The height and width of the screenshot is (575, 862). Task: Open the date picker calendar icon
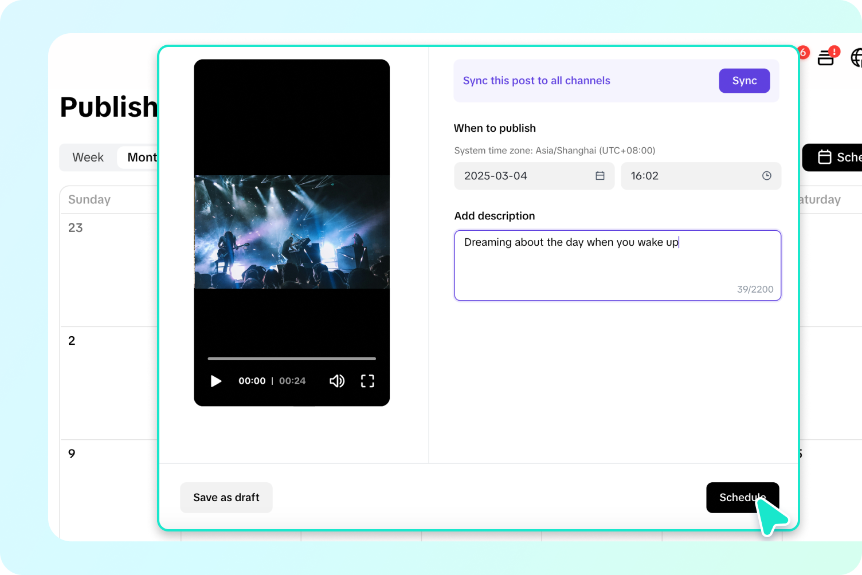(600, 176)
